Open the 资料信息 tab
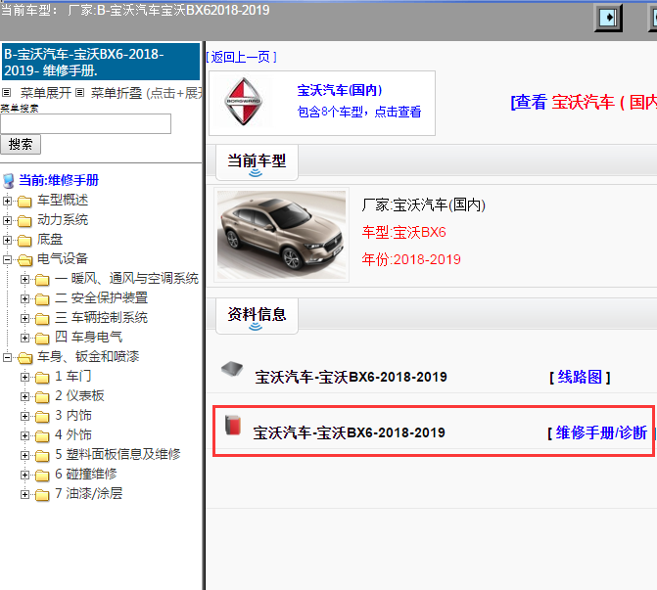657x590 pixels. pos(257,316)
